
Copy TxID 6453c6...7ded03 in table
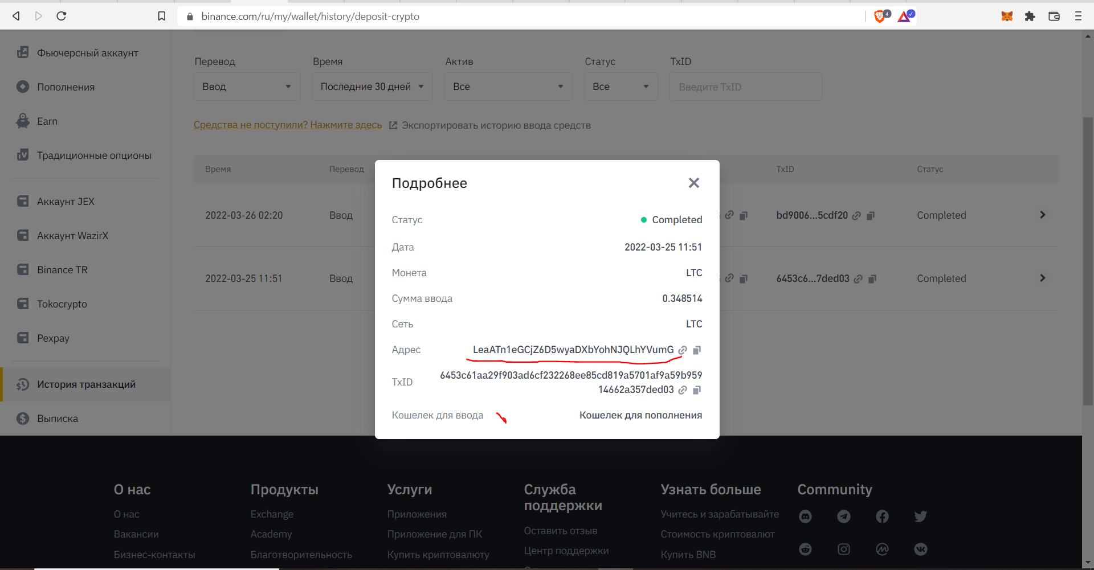click(872, 279)
